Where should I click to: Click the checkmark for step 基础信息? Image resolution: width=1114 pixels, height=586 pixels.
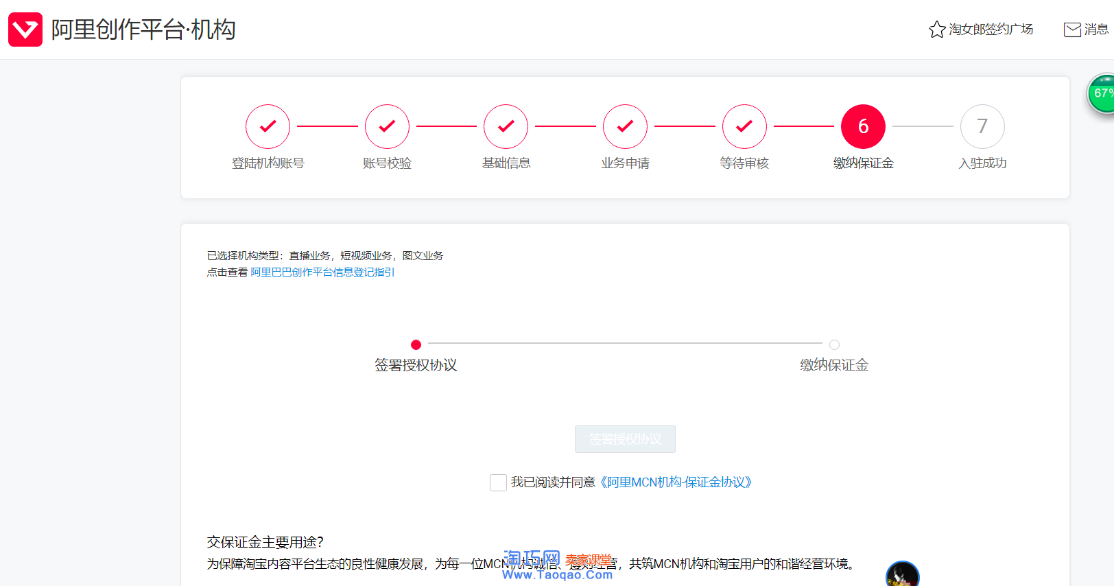coord(506,126)
